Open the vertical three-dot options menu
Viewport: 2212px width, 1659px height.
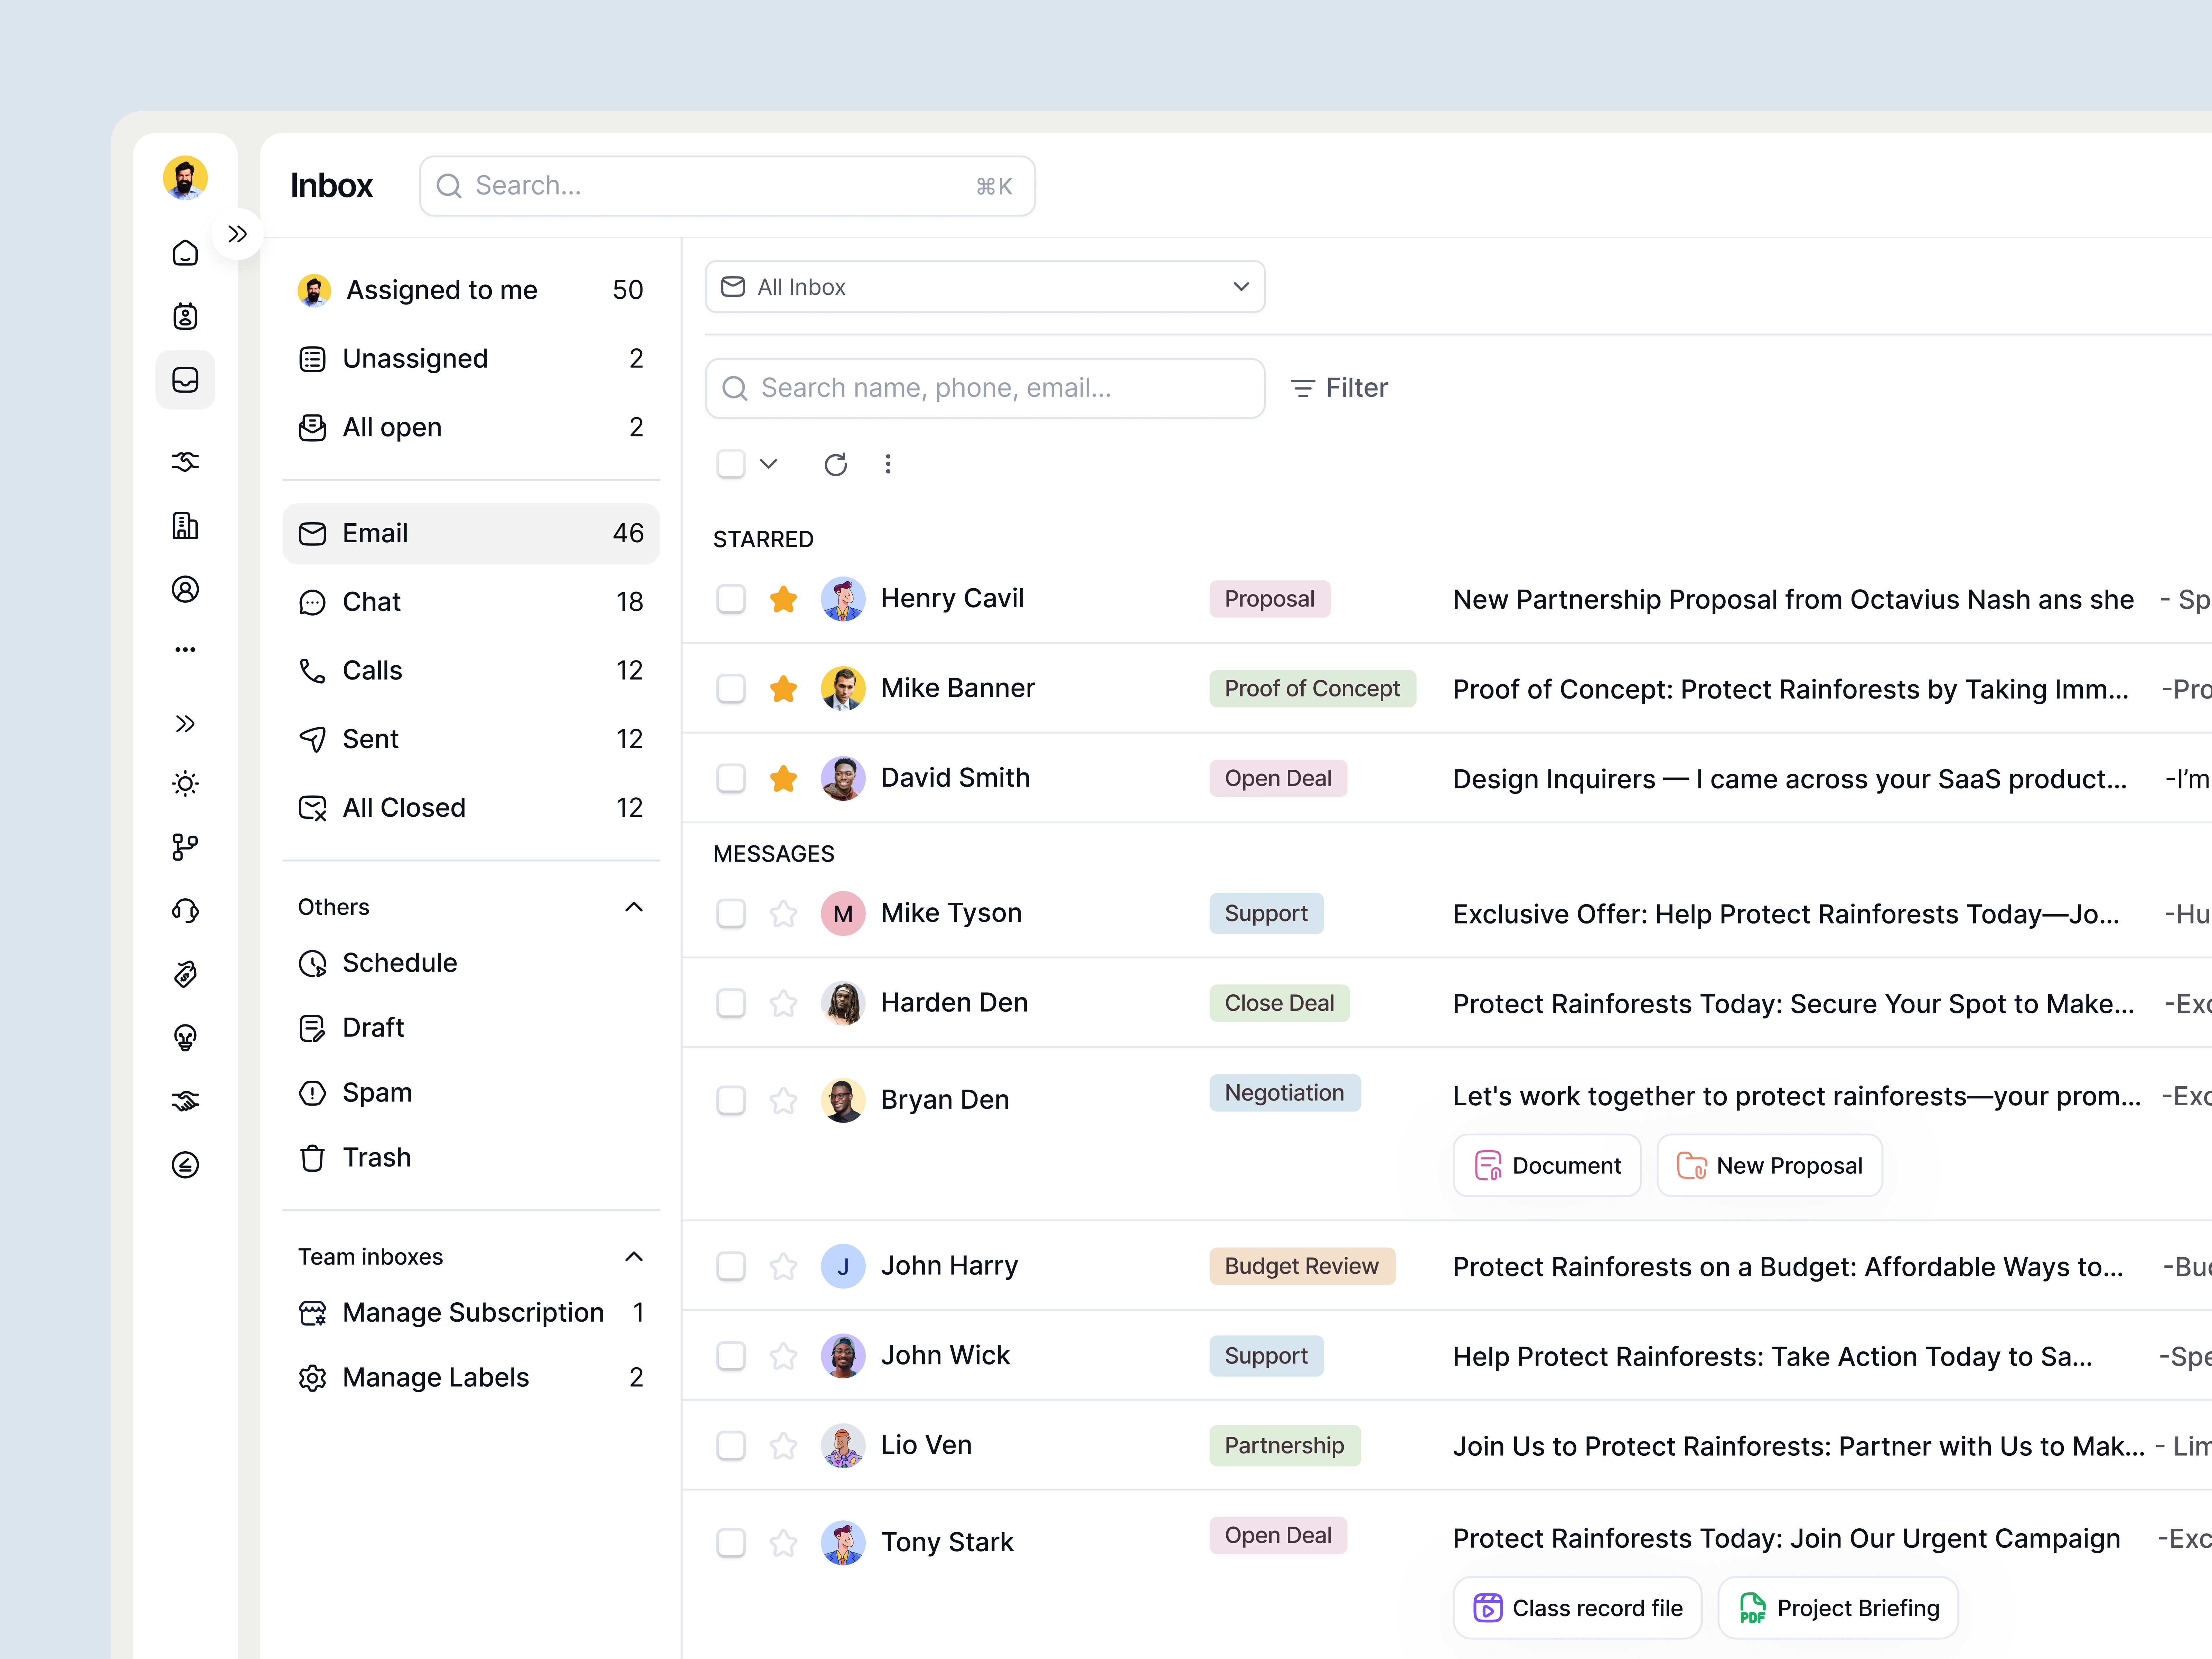coord(888,464)
